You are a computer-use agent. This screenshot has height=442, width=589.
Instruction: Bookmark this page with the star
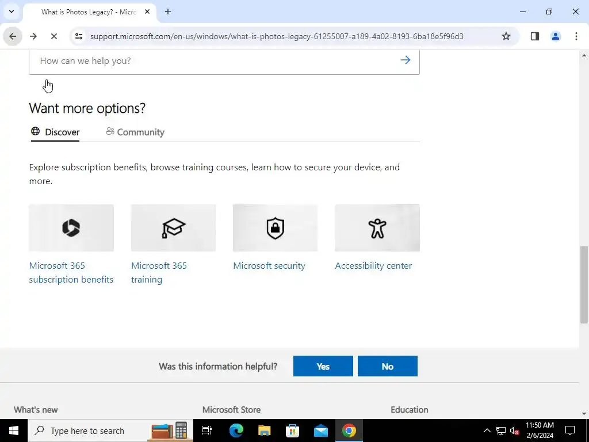pyautogui.click(x=506, y=36)
